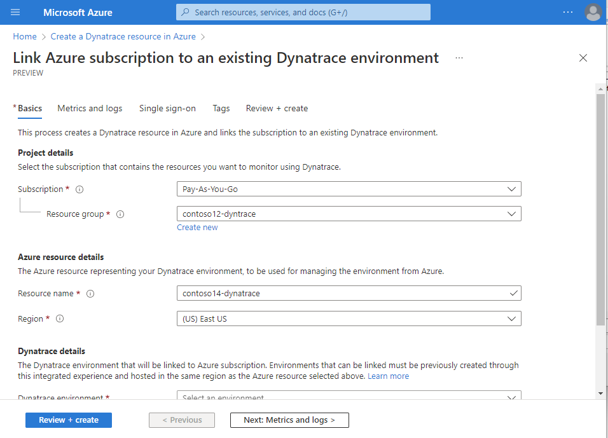
Task: Switch to Metrics and logs tab
Action: [x=90, y=108]
